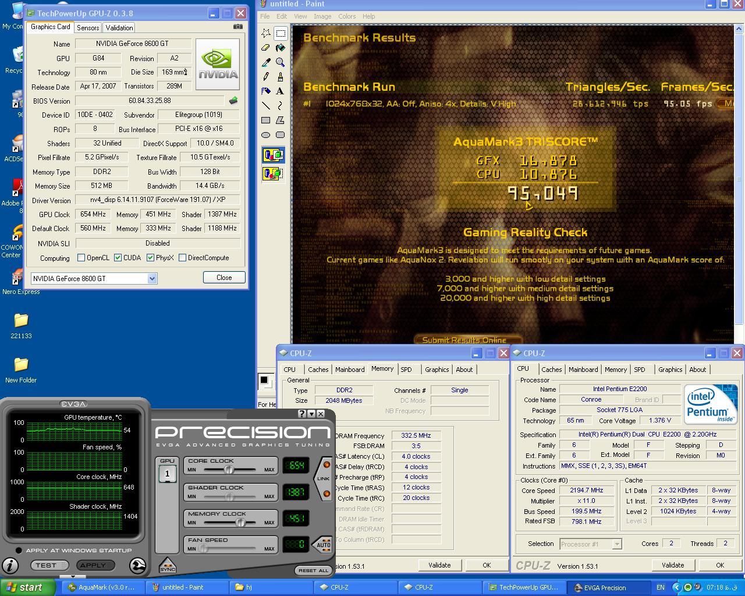This screenshot has width=745, height=596.
Task: Toggle the OpenCL checkbox in GPU-Z
Action: (81, 258)
